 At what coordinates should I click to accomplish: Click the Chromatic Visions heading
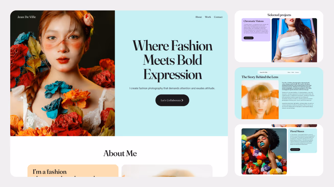[x=253, y=21]
